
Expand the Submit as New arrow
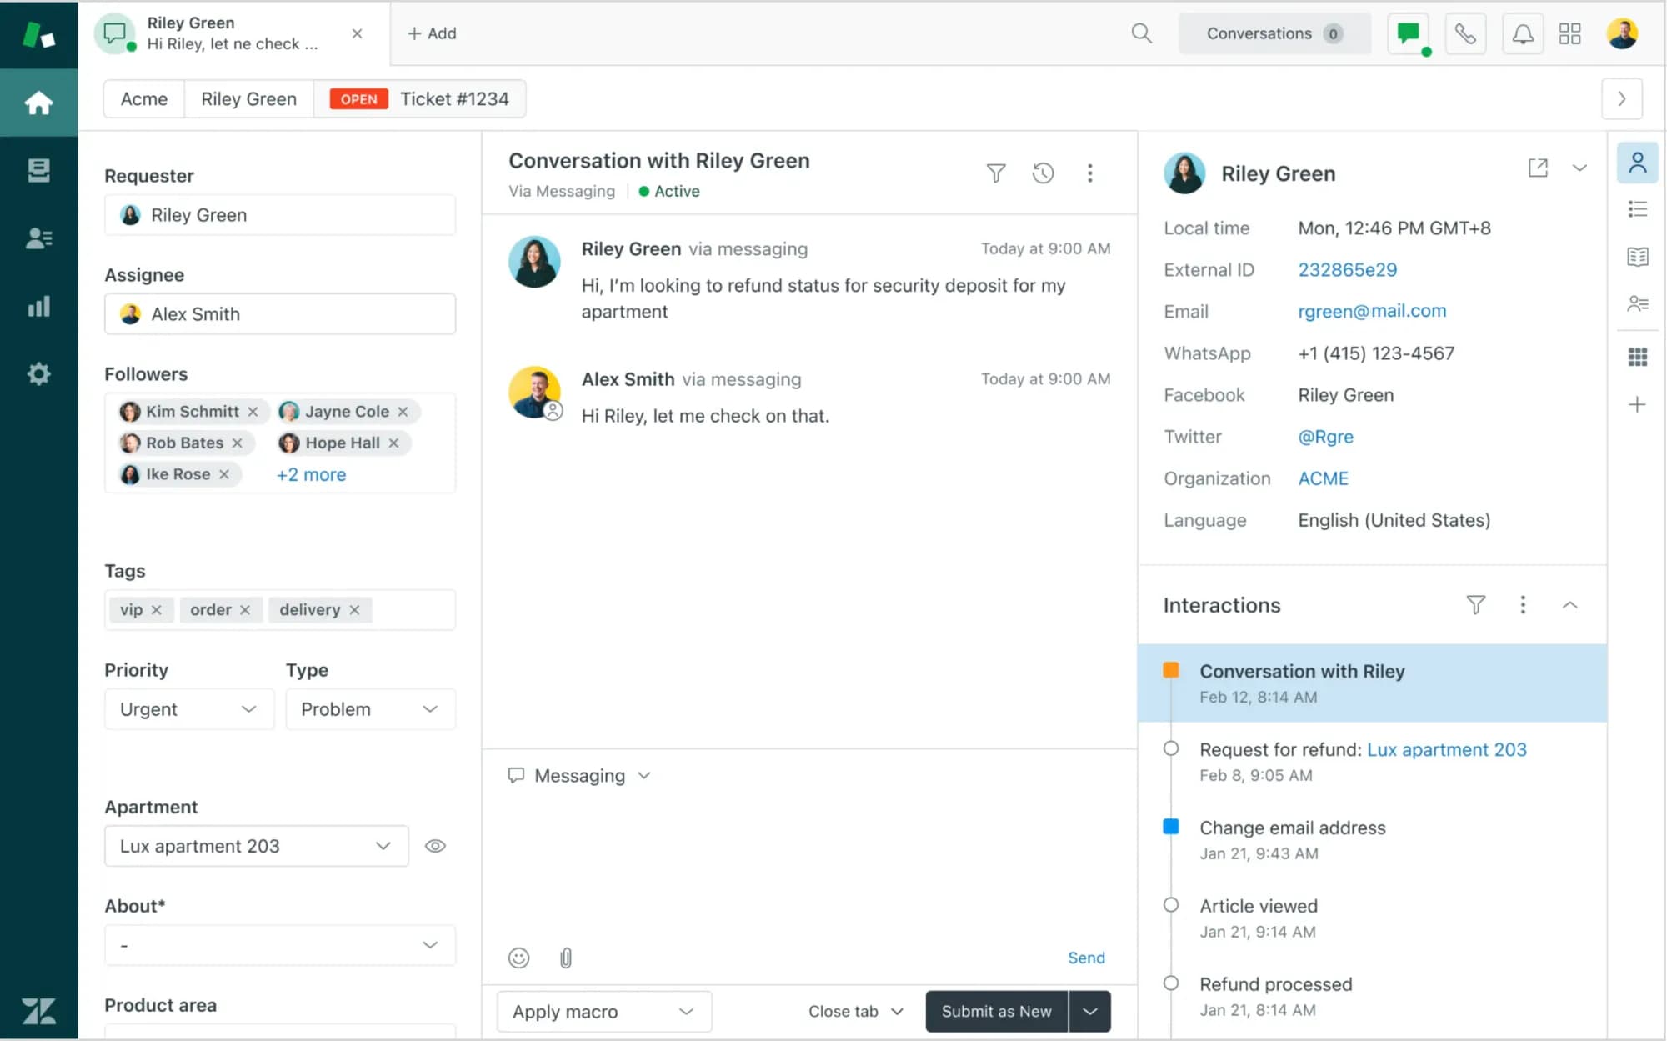click(x=1089, y=1011)
